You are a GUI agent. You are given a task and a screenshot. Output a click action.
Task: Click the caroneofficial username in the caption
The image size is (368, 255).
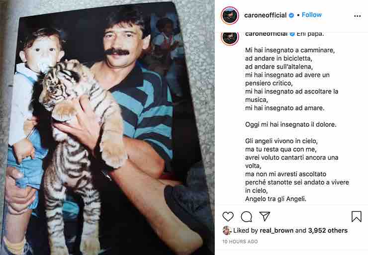tap(266, 34)
